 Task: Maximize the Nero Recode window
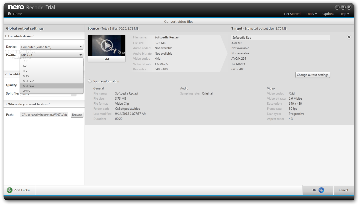coord(343,7)
